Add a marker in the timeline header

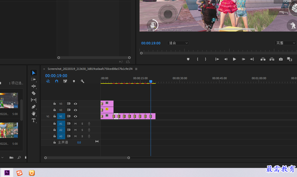tap(74, 81)
